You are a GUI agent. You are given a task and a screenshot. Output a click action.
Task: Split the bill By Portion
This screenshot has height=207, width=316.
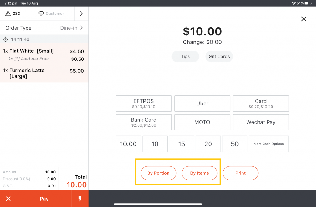click(x=158, y=173)
